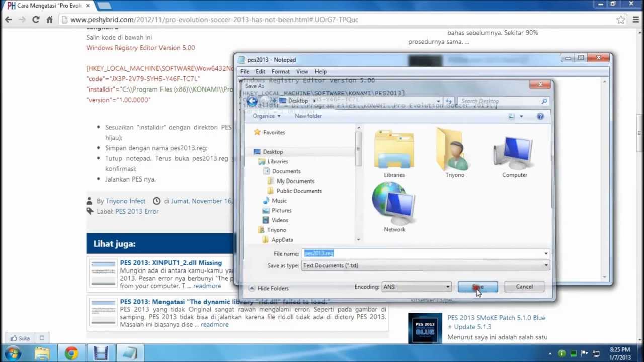Show hidden tray icons arrow
Image resolution: width=644 pixels, height=362 pixels.
click(x=550, y=353)
